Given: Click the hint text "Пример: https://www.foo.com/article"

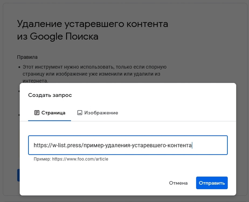Looking at the screenshot, I should coord(71,159).
